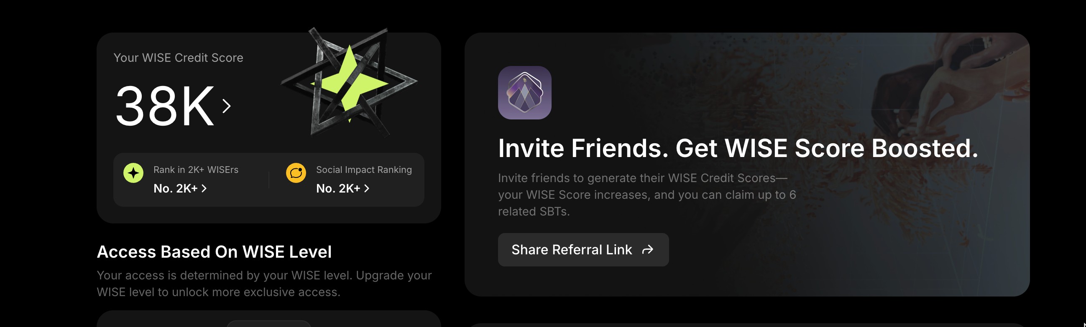Click the invite friends description paragraph
Image resolution: width=1086 pixels, height=327 pixels.
pyautogui.click(x=647, y=195)
